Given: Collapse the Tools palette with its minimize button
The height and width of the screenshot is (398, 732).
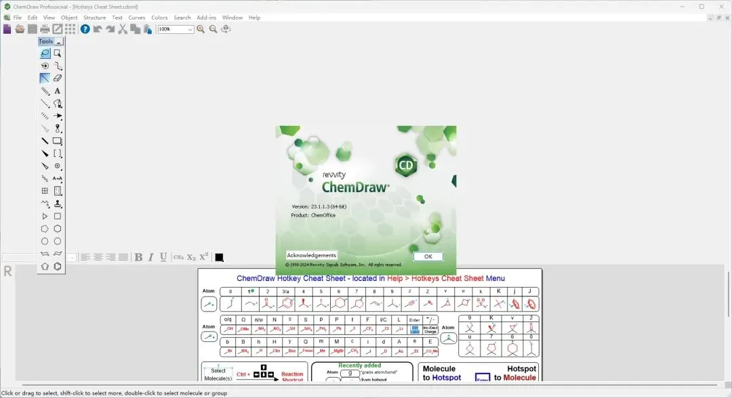Looking at the screenshot, I should [x=59, y=41].
